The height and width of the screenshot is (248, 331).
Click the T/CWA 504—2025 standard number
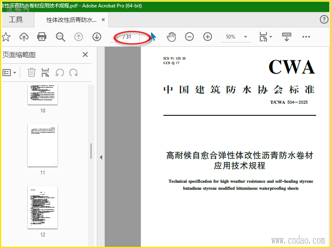[x=289, y=102]
